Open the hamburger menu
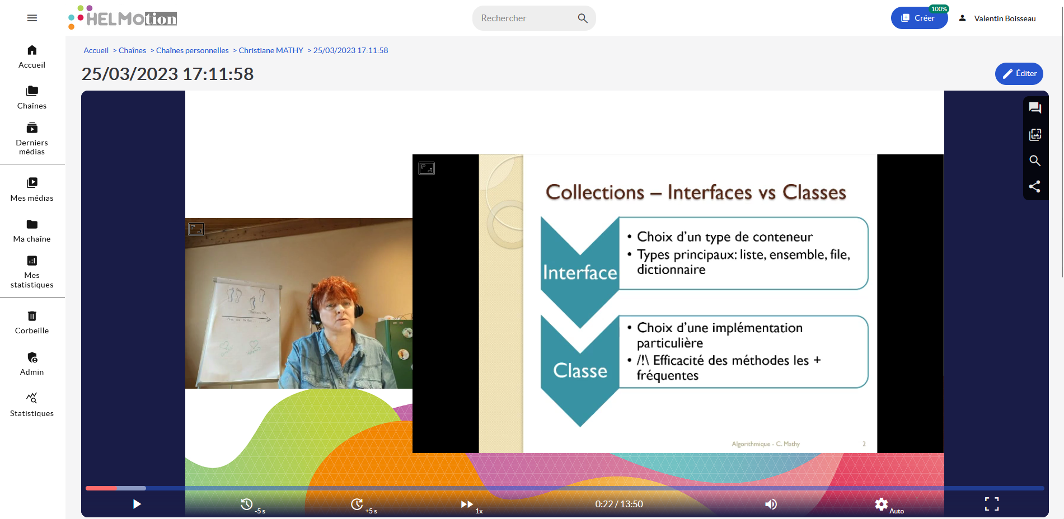Screen dimensions: 1064x519 click(x=32, y=18)
